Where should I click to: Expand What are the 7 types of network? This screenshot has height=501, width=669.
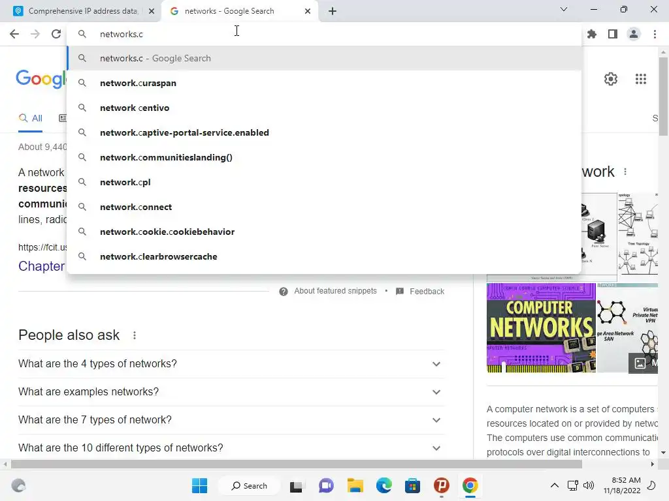tap(231, 420)
